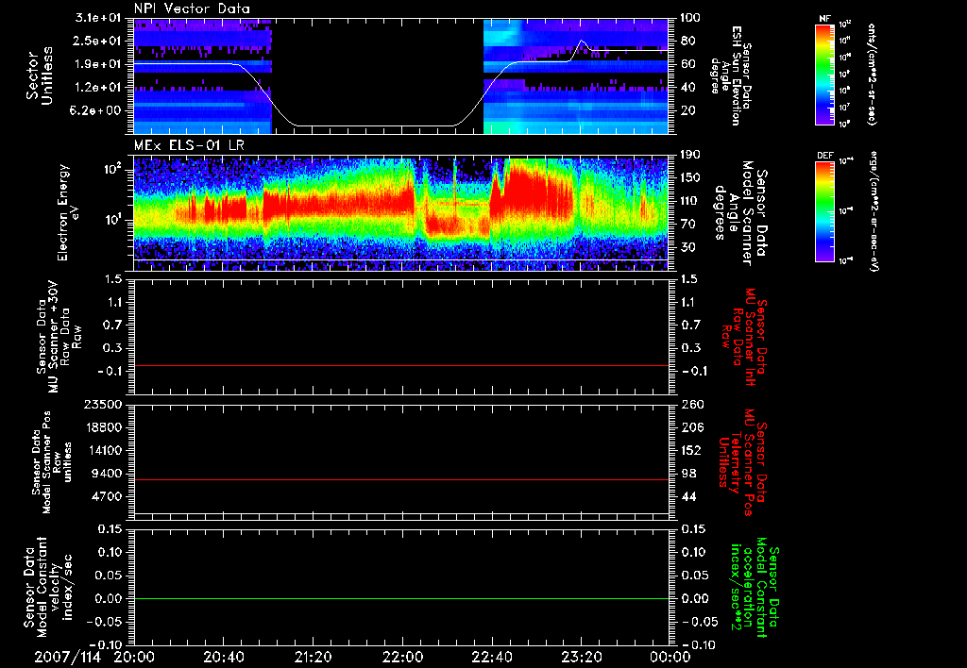Click the 260 telemetry tick label

coord(692,404)
